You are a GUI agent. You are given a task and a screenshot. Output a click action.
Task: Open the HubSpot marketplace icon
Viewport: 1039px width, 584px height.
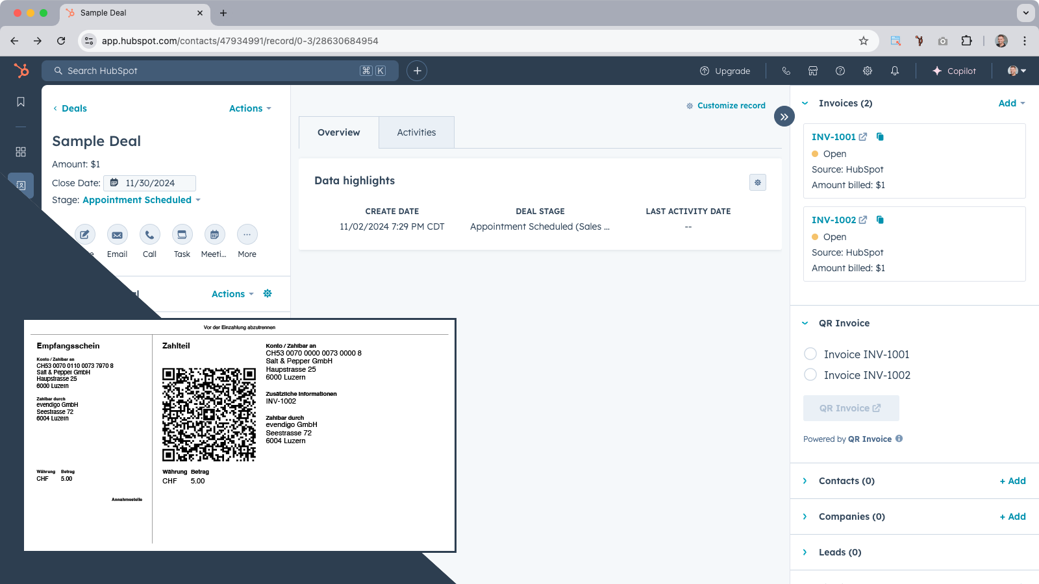812,71
